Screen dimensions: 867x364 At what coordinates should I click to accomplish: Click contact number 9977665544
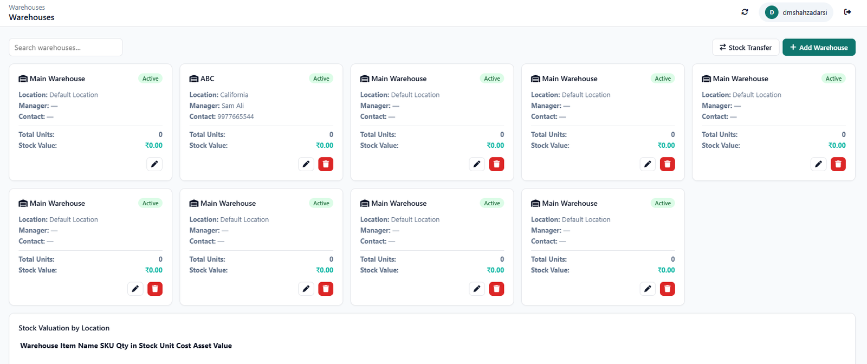tap(236, 116)
